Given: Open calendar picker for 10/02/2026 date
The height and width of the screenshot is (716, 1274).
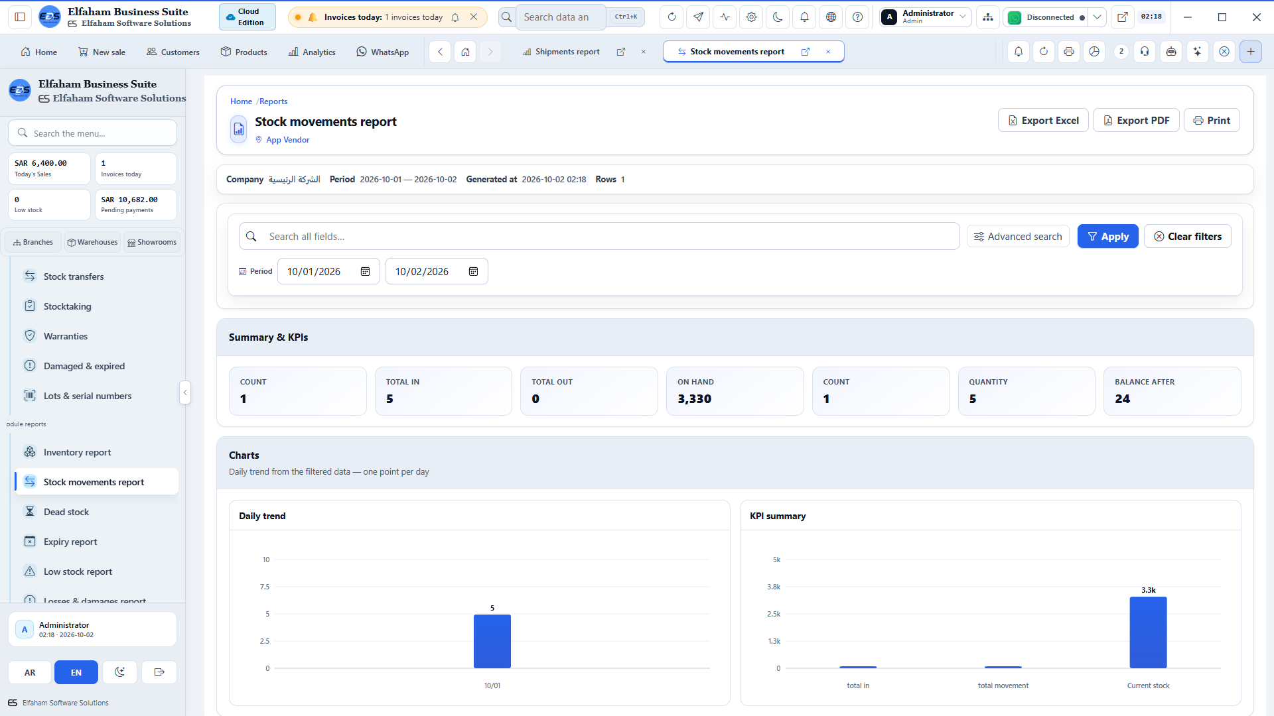Looking at the screenshot, I should (473, 272).
